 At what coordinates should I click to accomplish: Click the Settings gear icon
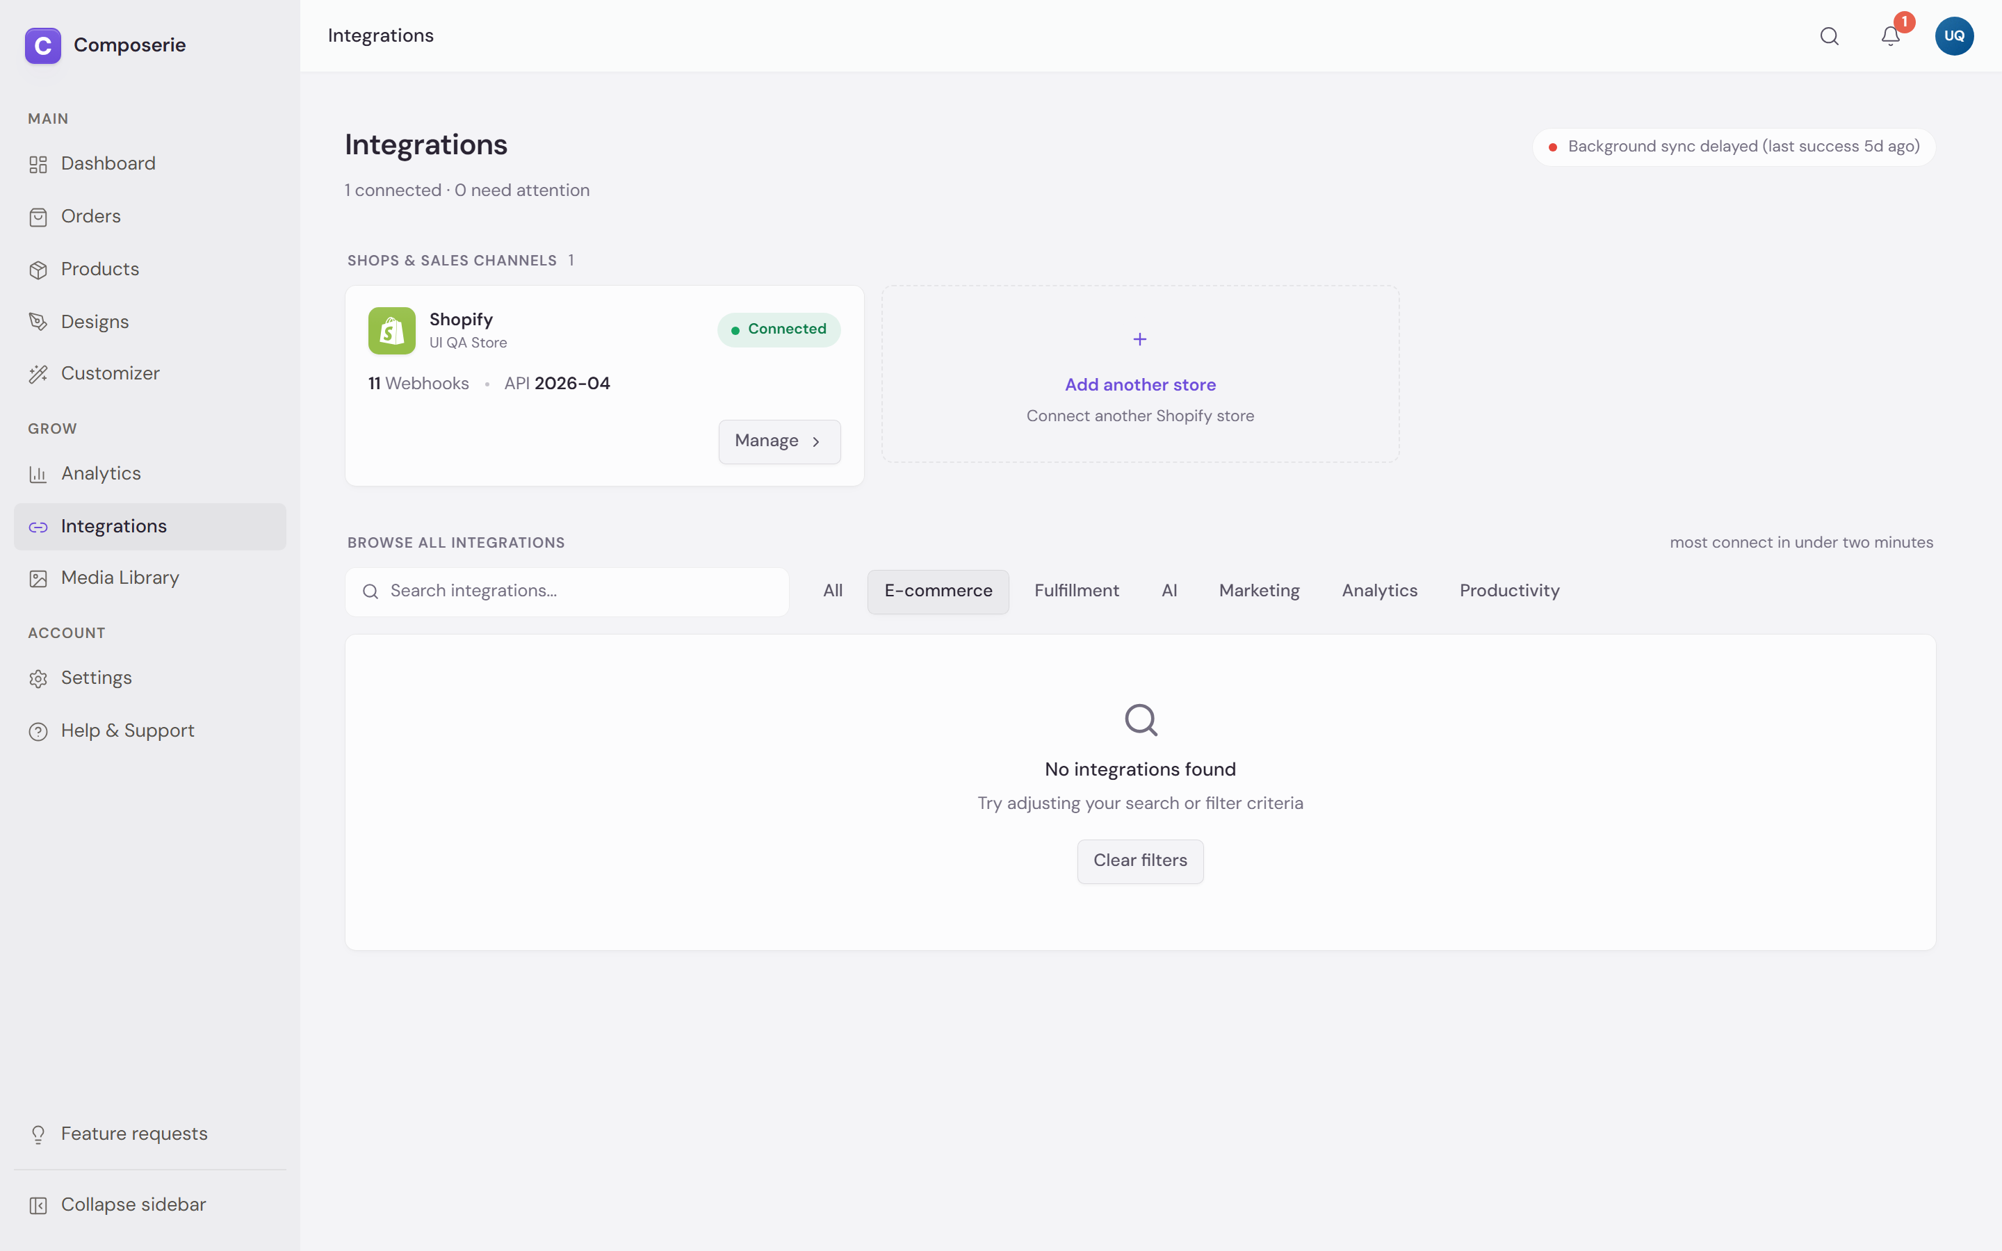[38, 678]
